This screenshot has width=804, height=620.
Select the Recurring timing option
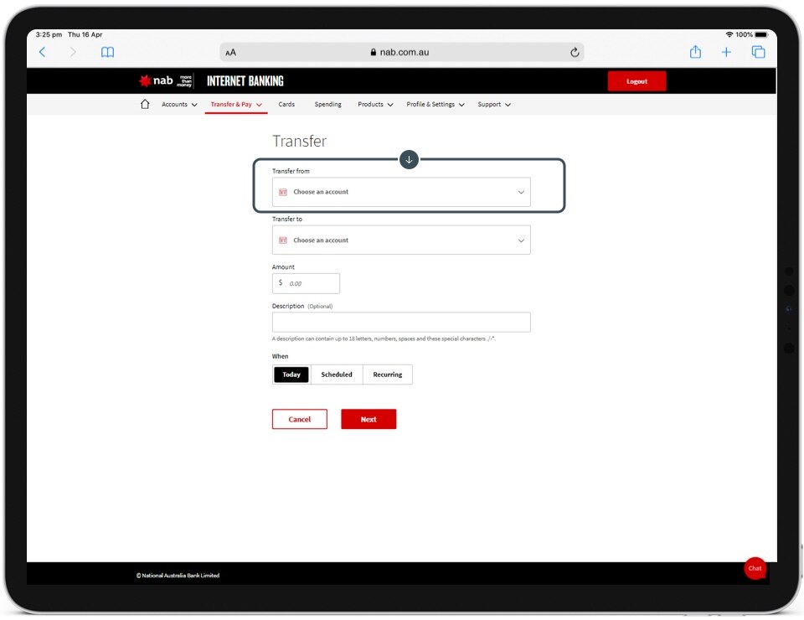(387, 375)
